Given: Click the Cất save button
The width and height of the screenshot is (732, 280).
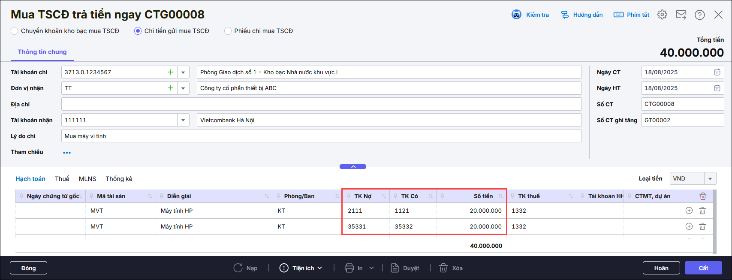Looking at the screenshot, I should (703, 268).
